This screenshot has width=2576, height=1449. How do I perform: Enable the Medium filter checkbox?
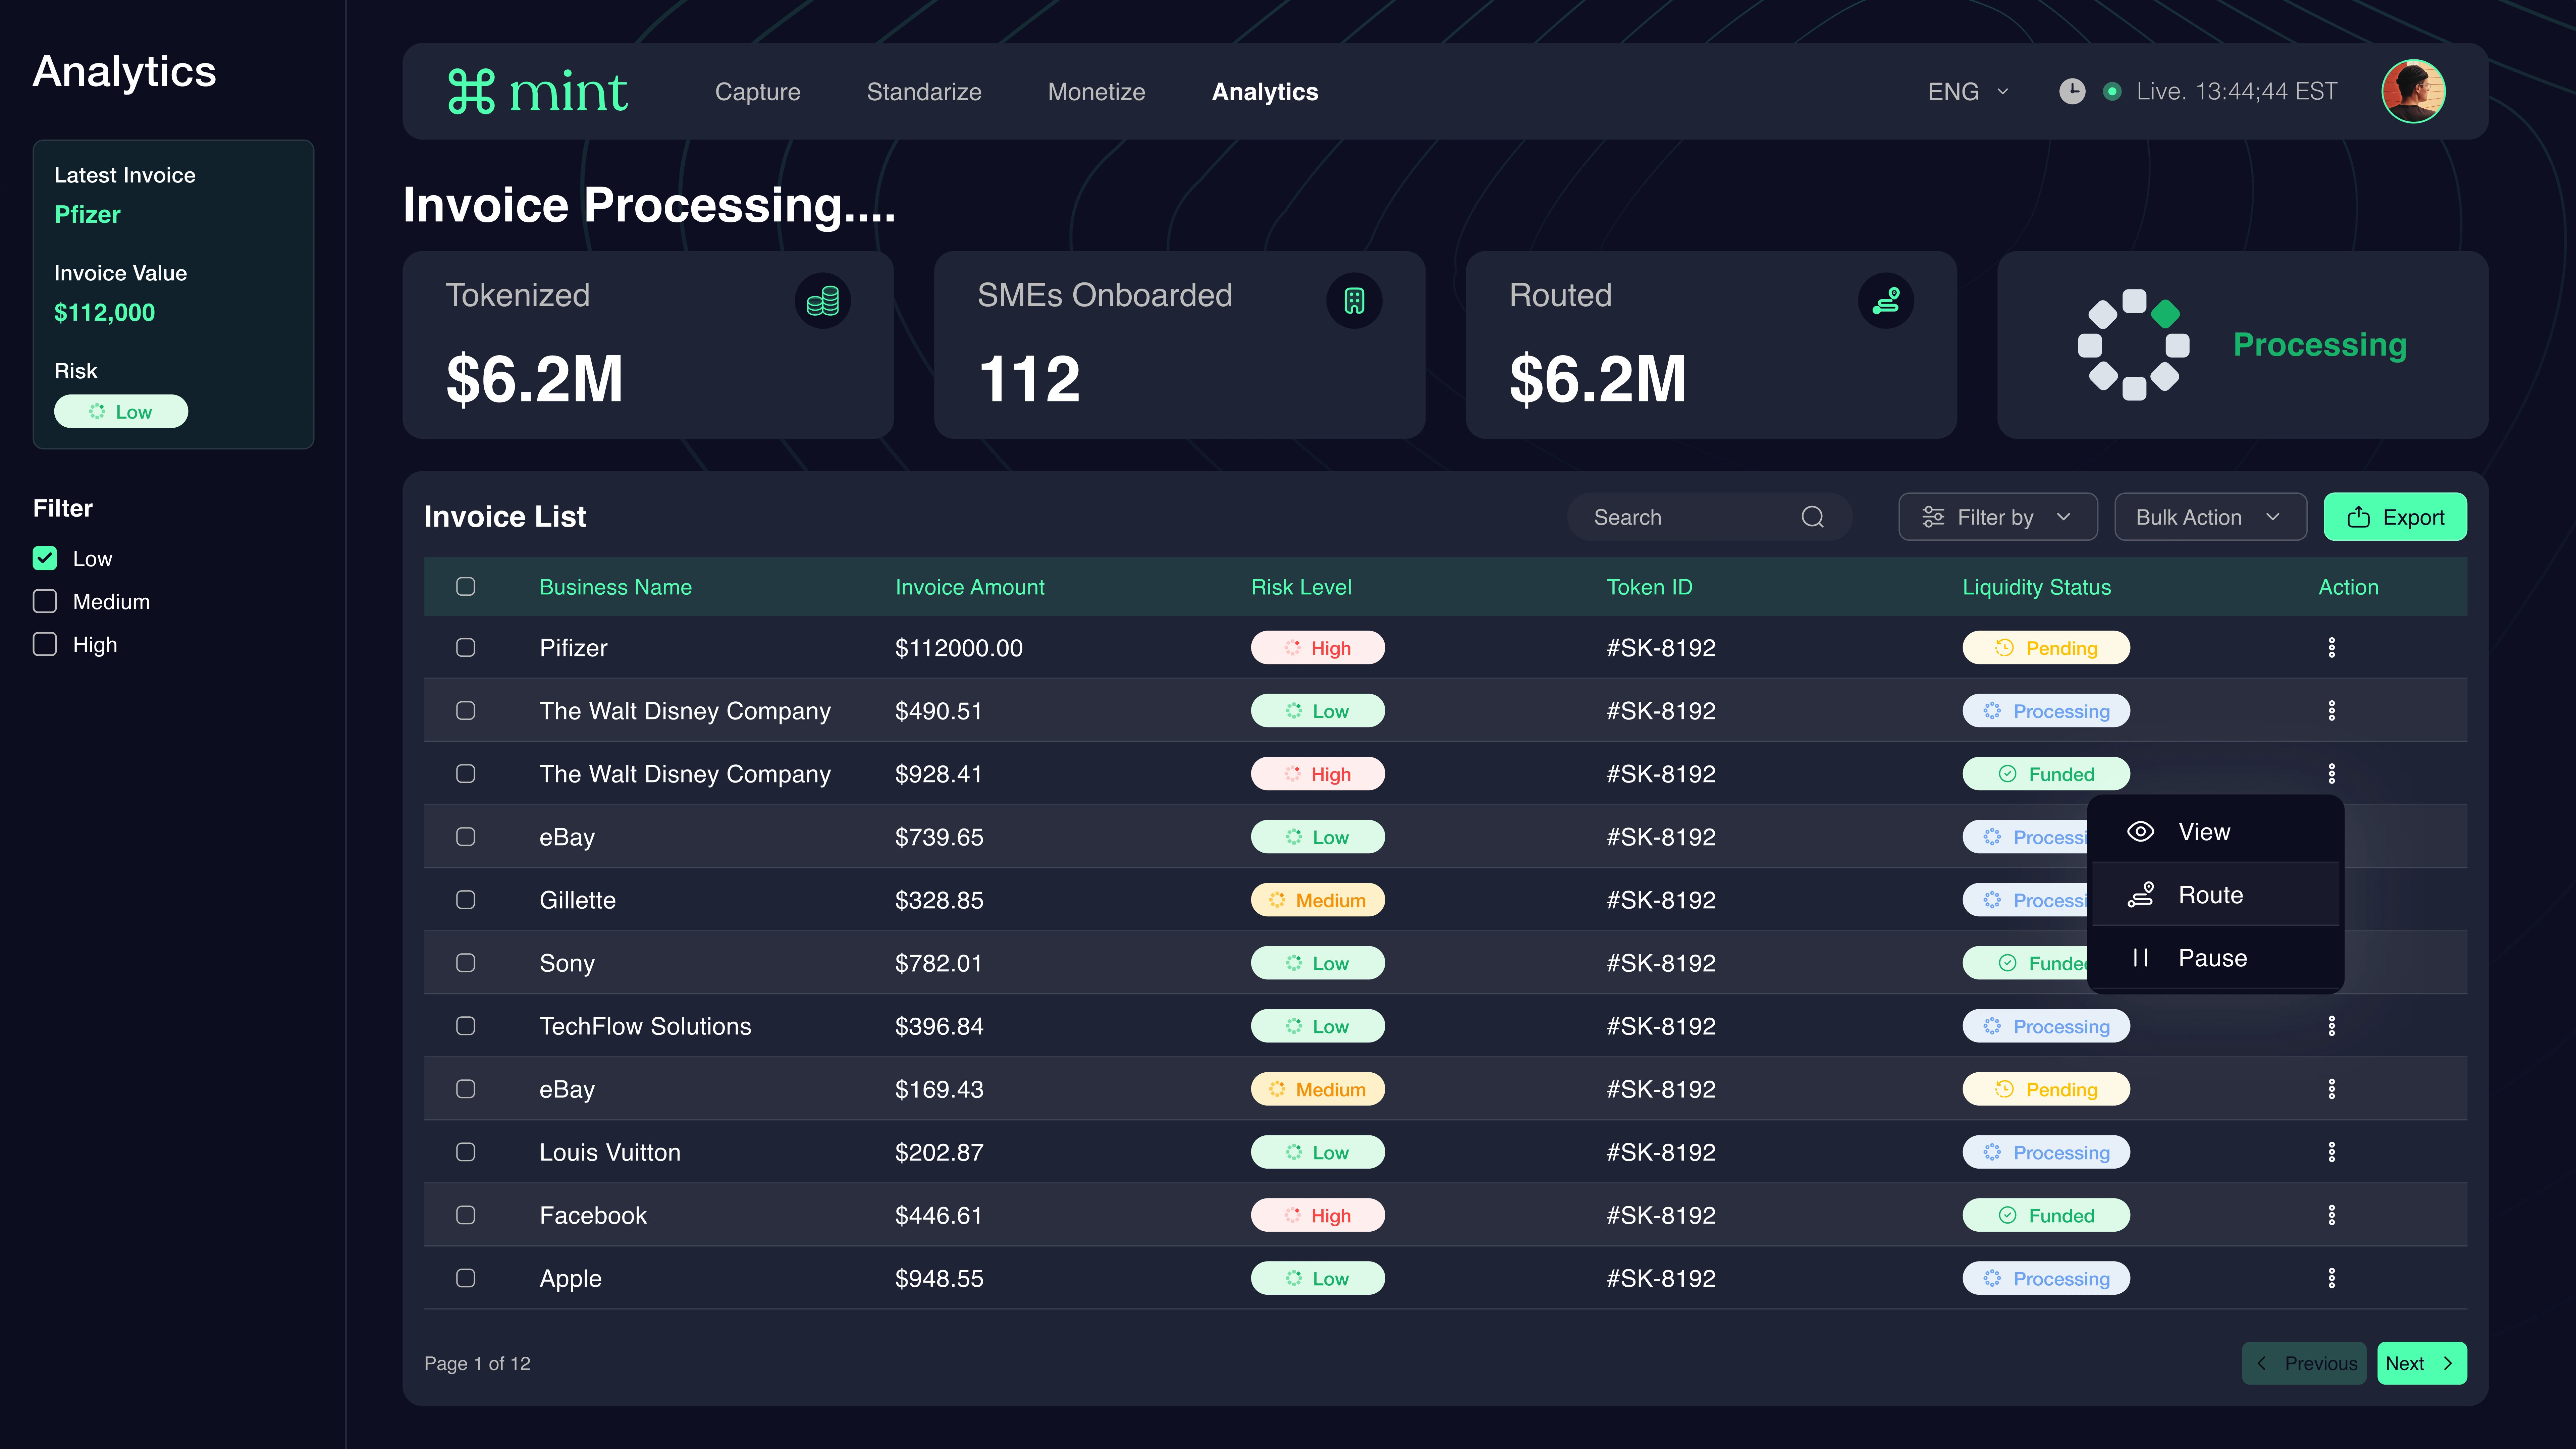[45, 601]
